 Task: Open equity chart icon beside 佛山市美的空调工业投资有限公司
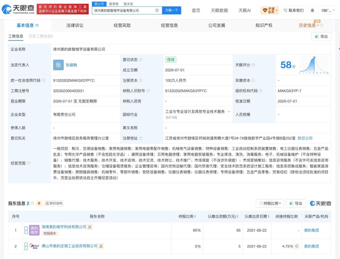click(101, 246)
